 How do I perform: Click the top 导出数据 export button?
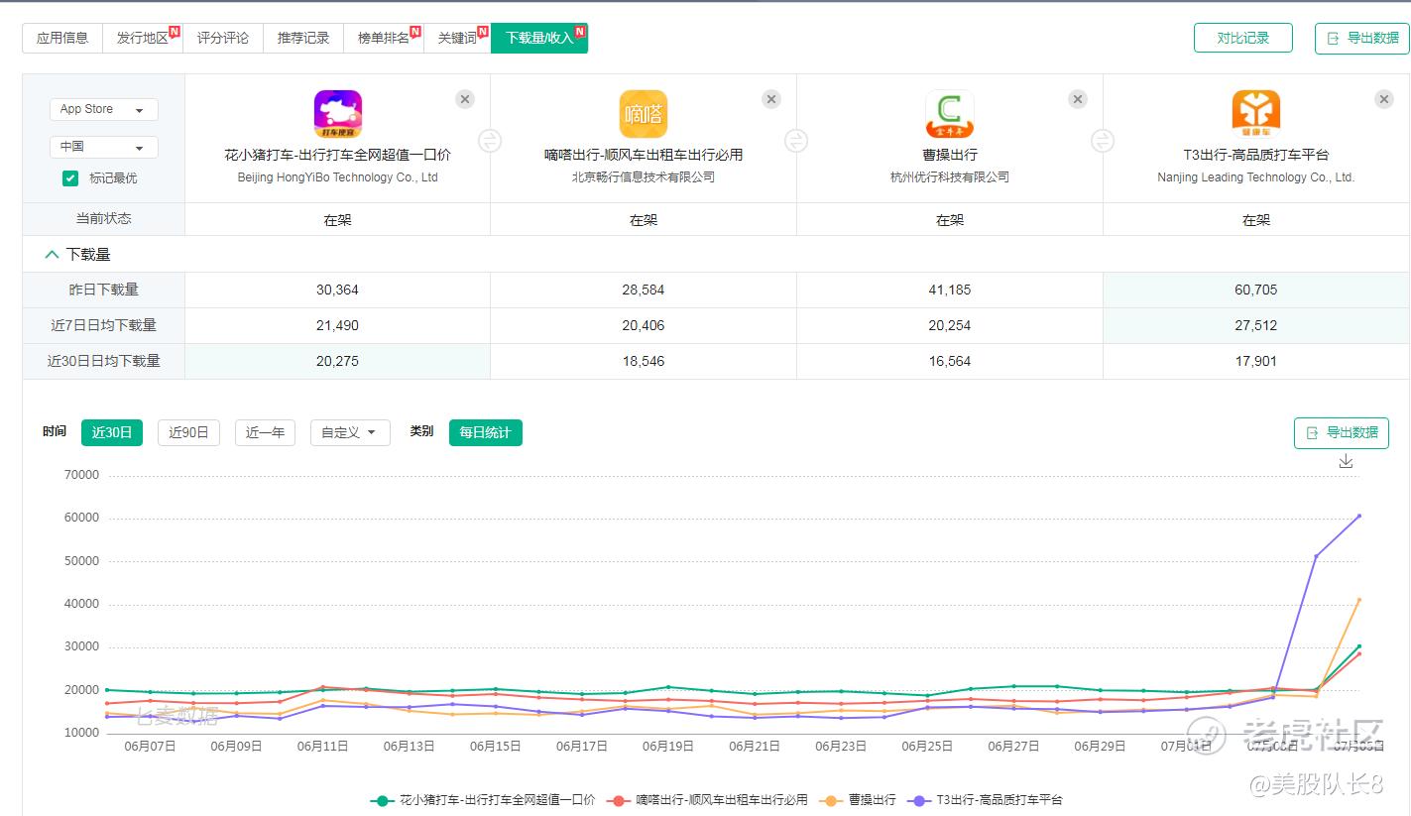[1361, 38]
